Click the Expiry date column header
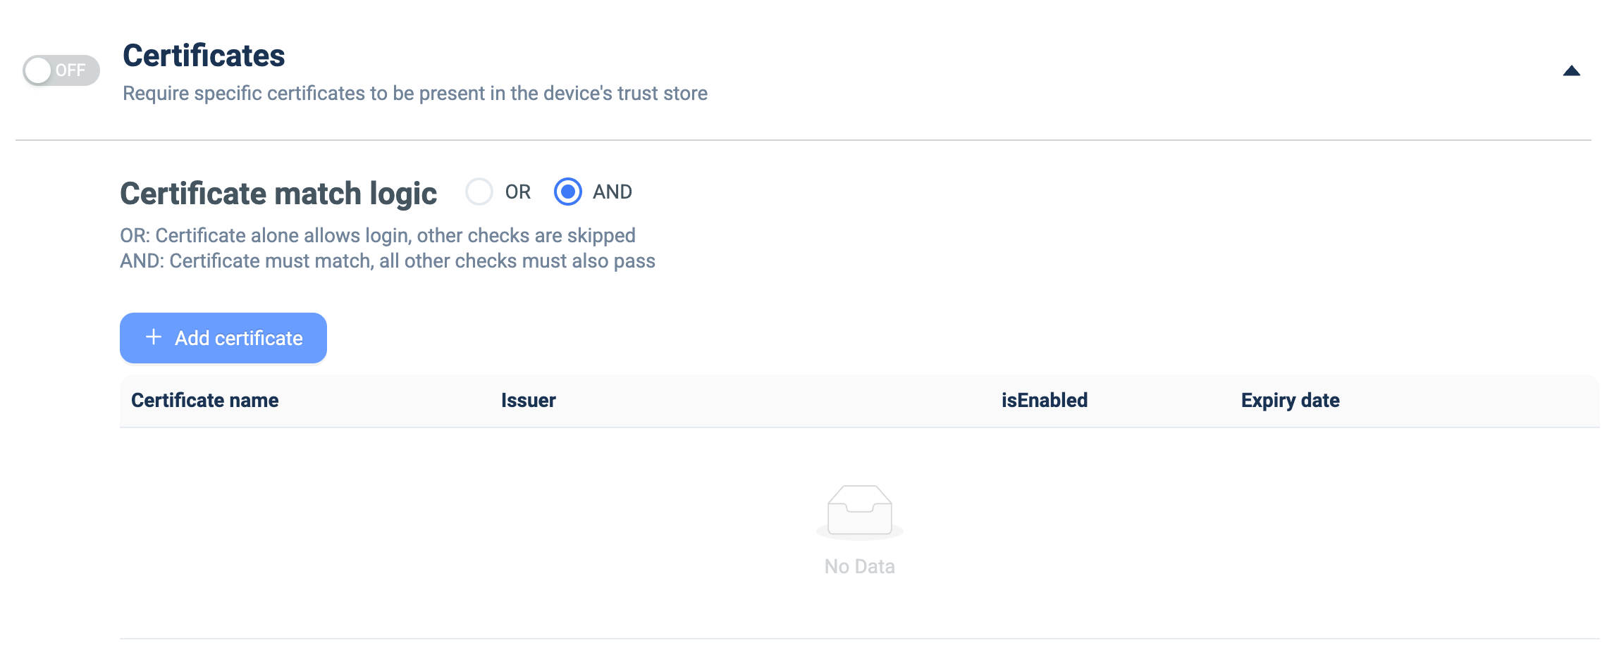The height and width of the screenshot is (669, 1607). click(1291, 401)
